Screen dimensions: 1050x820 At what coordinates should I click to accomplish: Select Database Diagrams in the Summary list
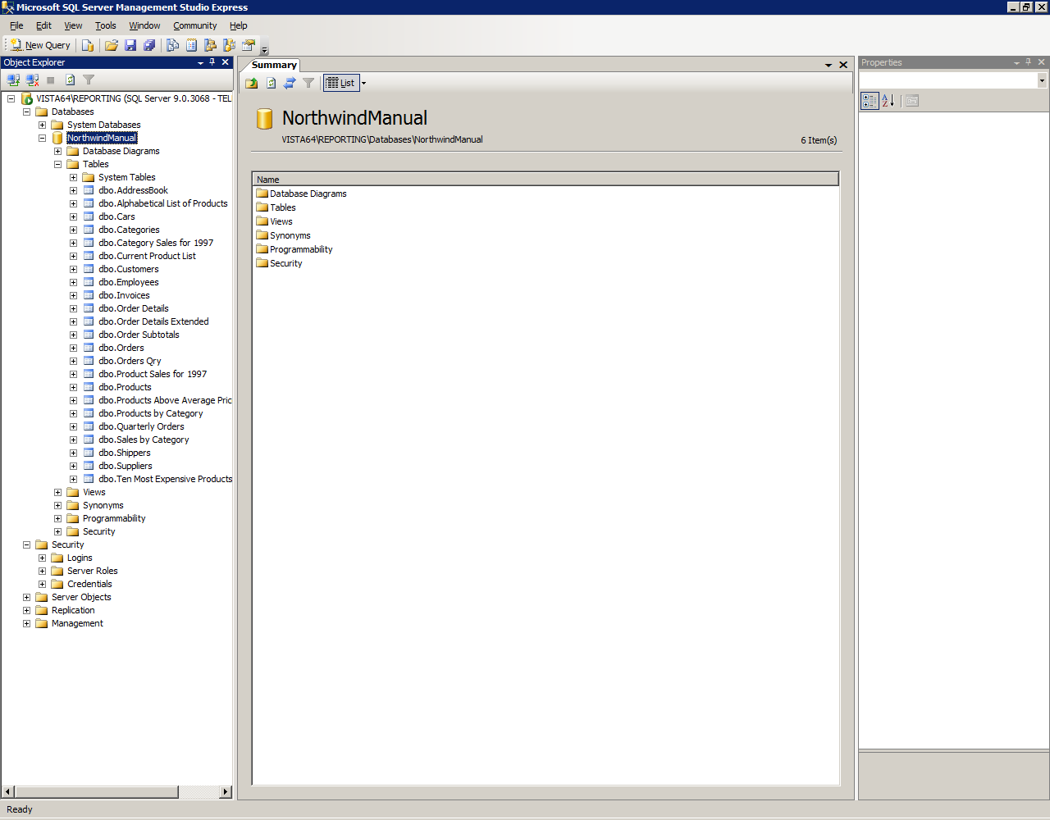click(301, 194)
